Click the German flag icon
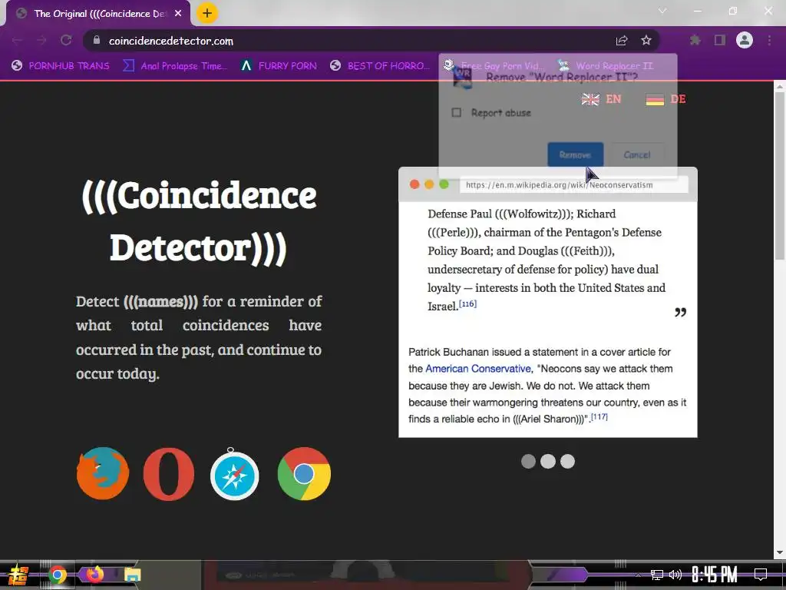 (x=655, y=99)
